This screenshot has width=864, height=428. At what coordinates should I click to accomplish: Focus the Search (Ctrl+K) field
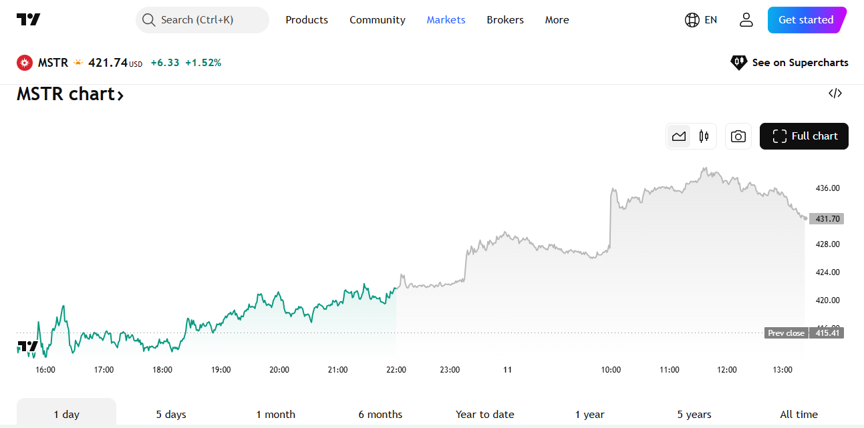pos(202,20)
